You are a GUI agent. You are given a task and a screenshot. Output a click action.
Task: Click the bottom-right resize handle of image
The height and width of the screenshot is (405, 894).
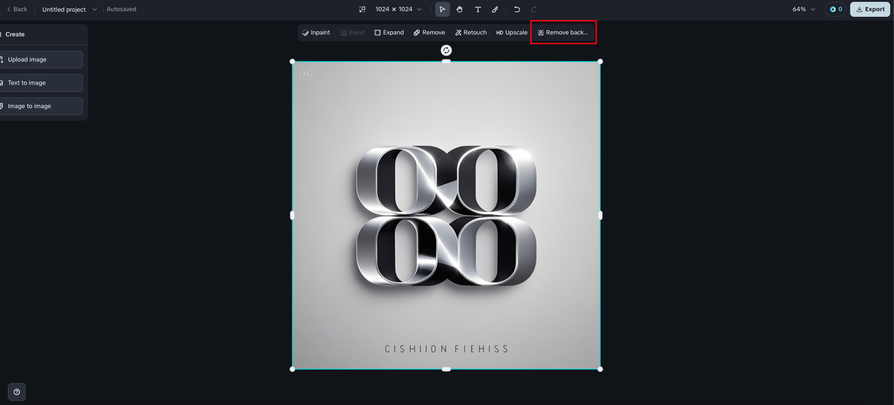click(x=600, y=369)
